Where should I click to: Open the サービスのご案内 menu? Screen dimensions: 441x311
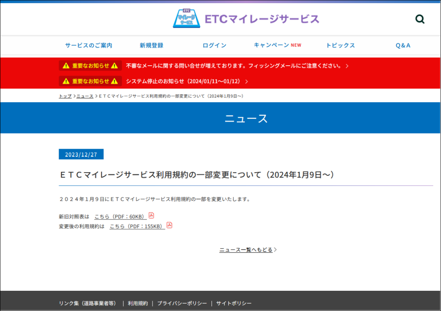[89, 46]
